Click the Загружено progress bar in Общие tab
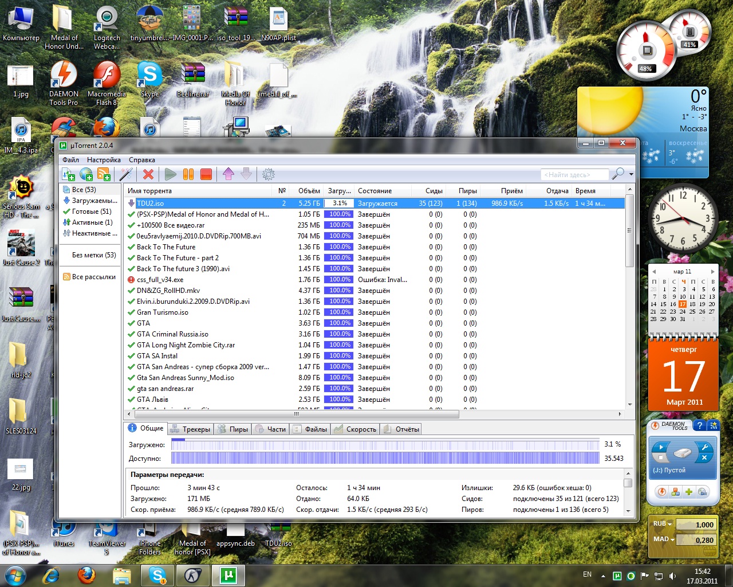Screen dimensions: 733x587 (385, 444)
